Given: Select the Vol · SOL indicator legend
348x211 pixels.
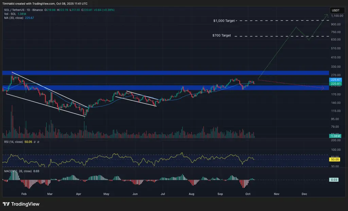Looking at the screenshot, I should [x=10, y=14].
